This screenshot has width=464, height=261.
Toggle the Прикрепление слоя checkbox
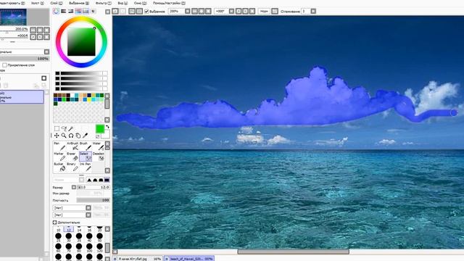pyautogui.click(x=4, y=65)
